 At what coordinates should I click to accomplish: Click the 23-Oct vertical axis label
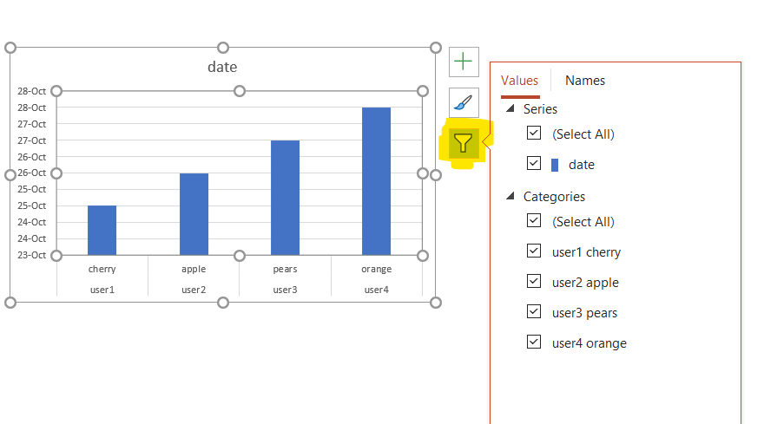[x=31, y=255]
